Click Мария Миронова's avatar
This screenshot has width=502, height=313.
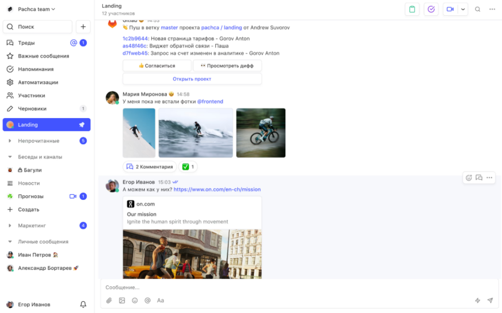(x=112, y=97)
